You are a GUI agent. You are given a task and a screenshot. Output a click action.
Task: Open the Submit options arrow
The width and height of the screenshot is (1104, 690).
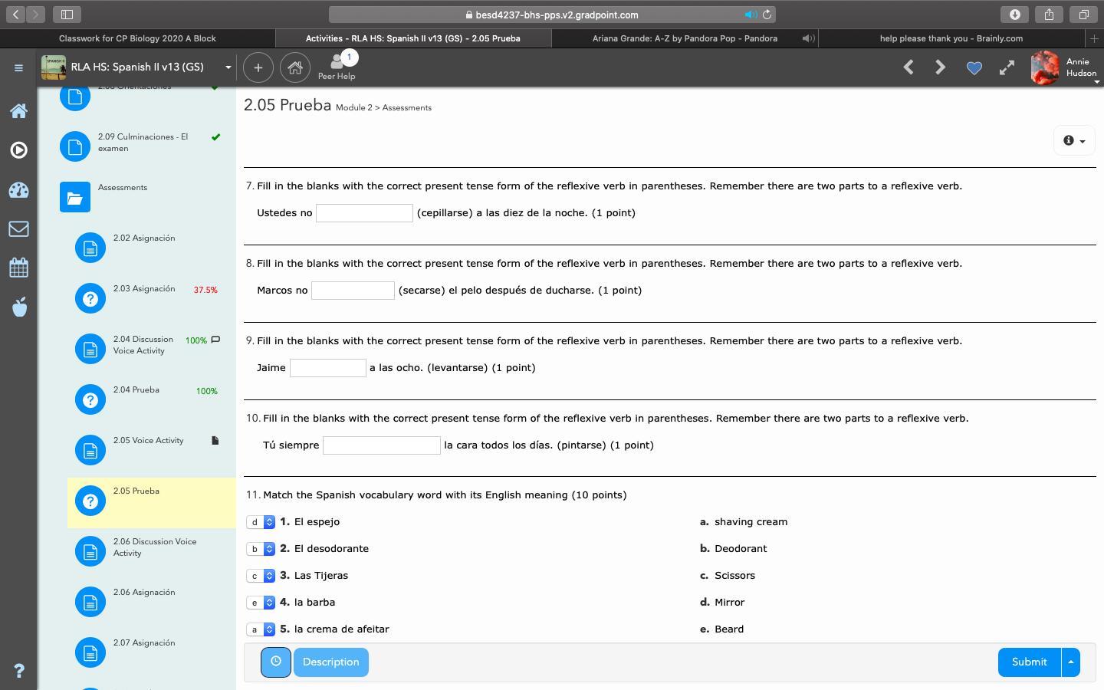pyautogui.click(x=1070, y=662)
